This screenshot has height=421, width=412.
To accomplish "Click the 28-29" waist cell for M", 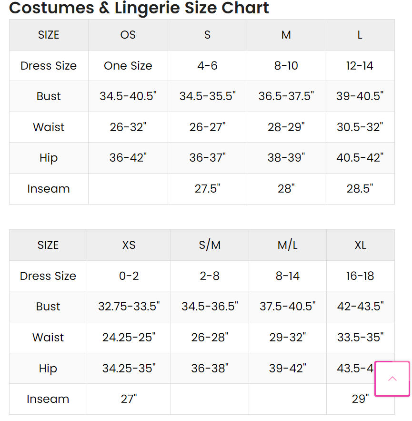I will tap(286, 127).
